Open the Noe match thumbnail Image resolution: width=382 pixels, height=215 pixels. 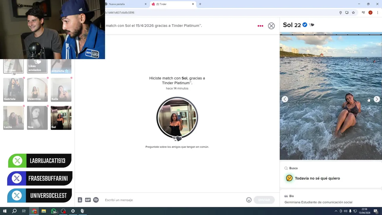[37, 118]
